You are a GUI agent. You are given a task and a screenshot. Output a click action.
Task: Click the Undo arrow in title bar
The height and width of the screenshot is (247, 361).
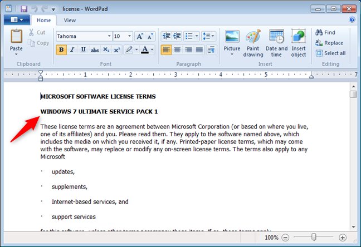point(35,9)
